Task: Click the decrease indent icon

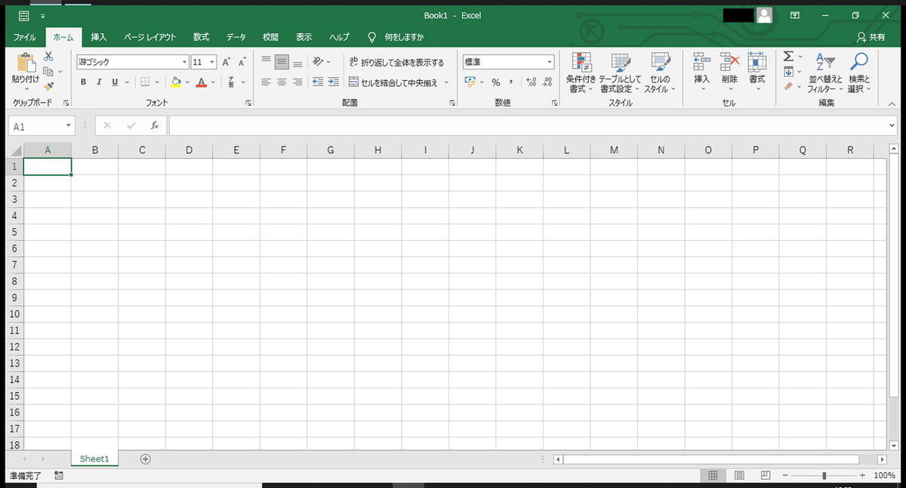Action: click(318, 82)
